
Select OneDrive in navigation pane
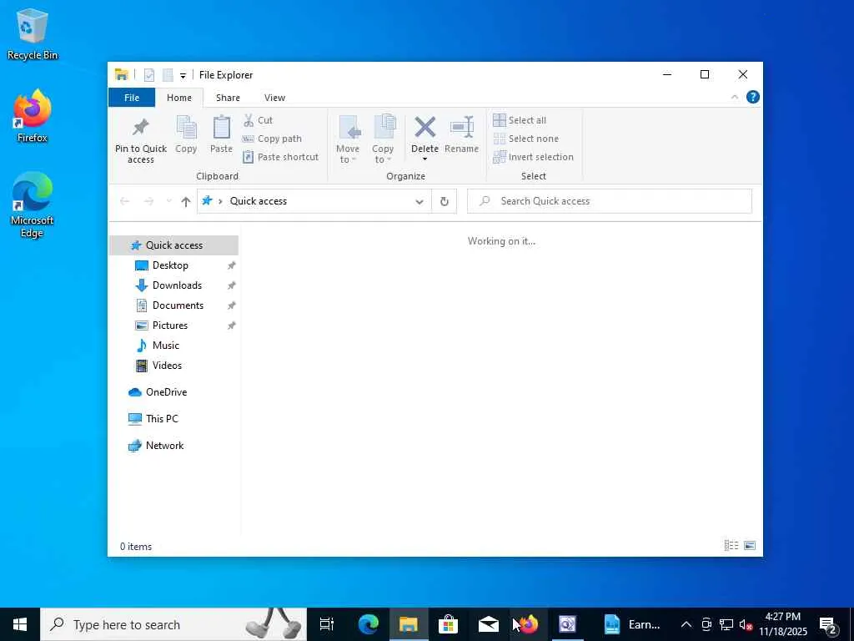click(166, 392)
